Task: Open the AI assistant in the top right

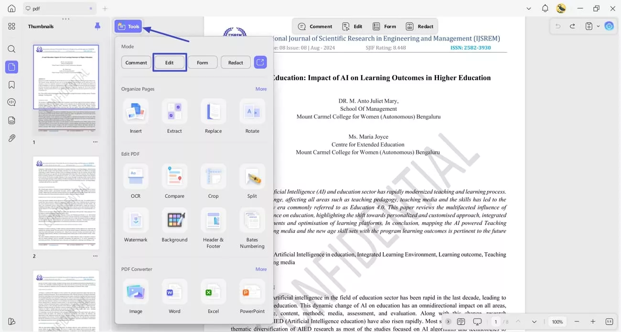Action: coord(609,26)
